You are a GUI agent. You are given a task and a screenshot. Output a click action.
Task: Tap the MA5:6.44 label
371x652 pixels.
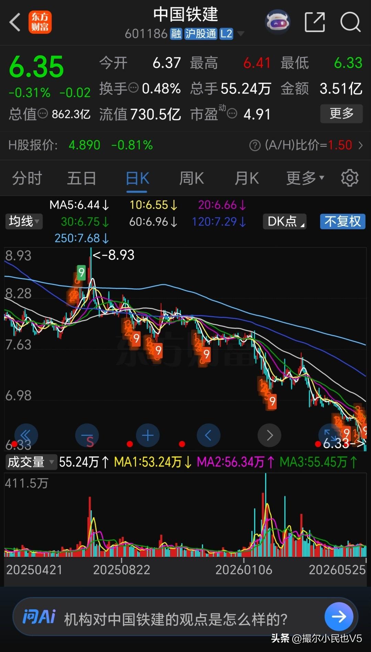pyautogui.click(x=79, y=205)
